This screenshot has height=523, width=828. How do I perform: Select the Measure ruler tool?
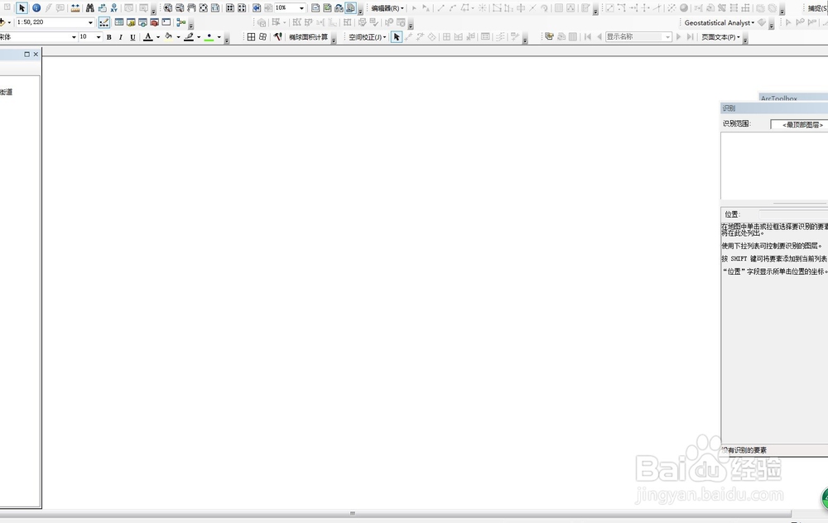tap(75, 8)
